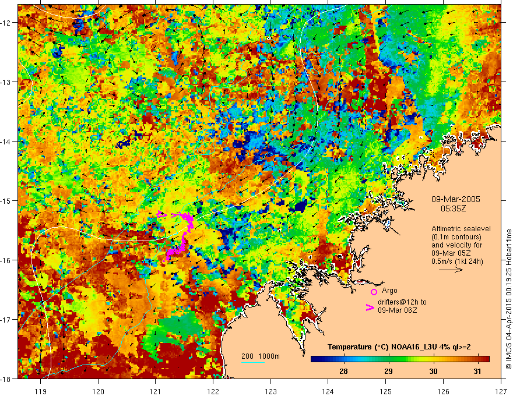Image resolution: width=513 pixels, height=396 pixels.
Task: Click the longitude '126' axis label
Action: point(443,391)
